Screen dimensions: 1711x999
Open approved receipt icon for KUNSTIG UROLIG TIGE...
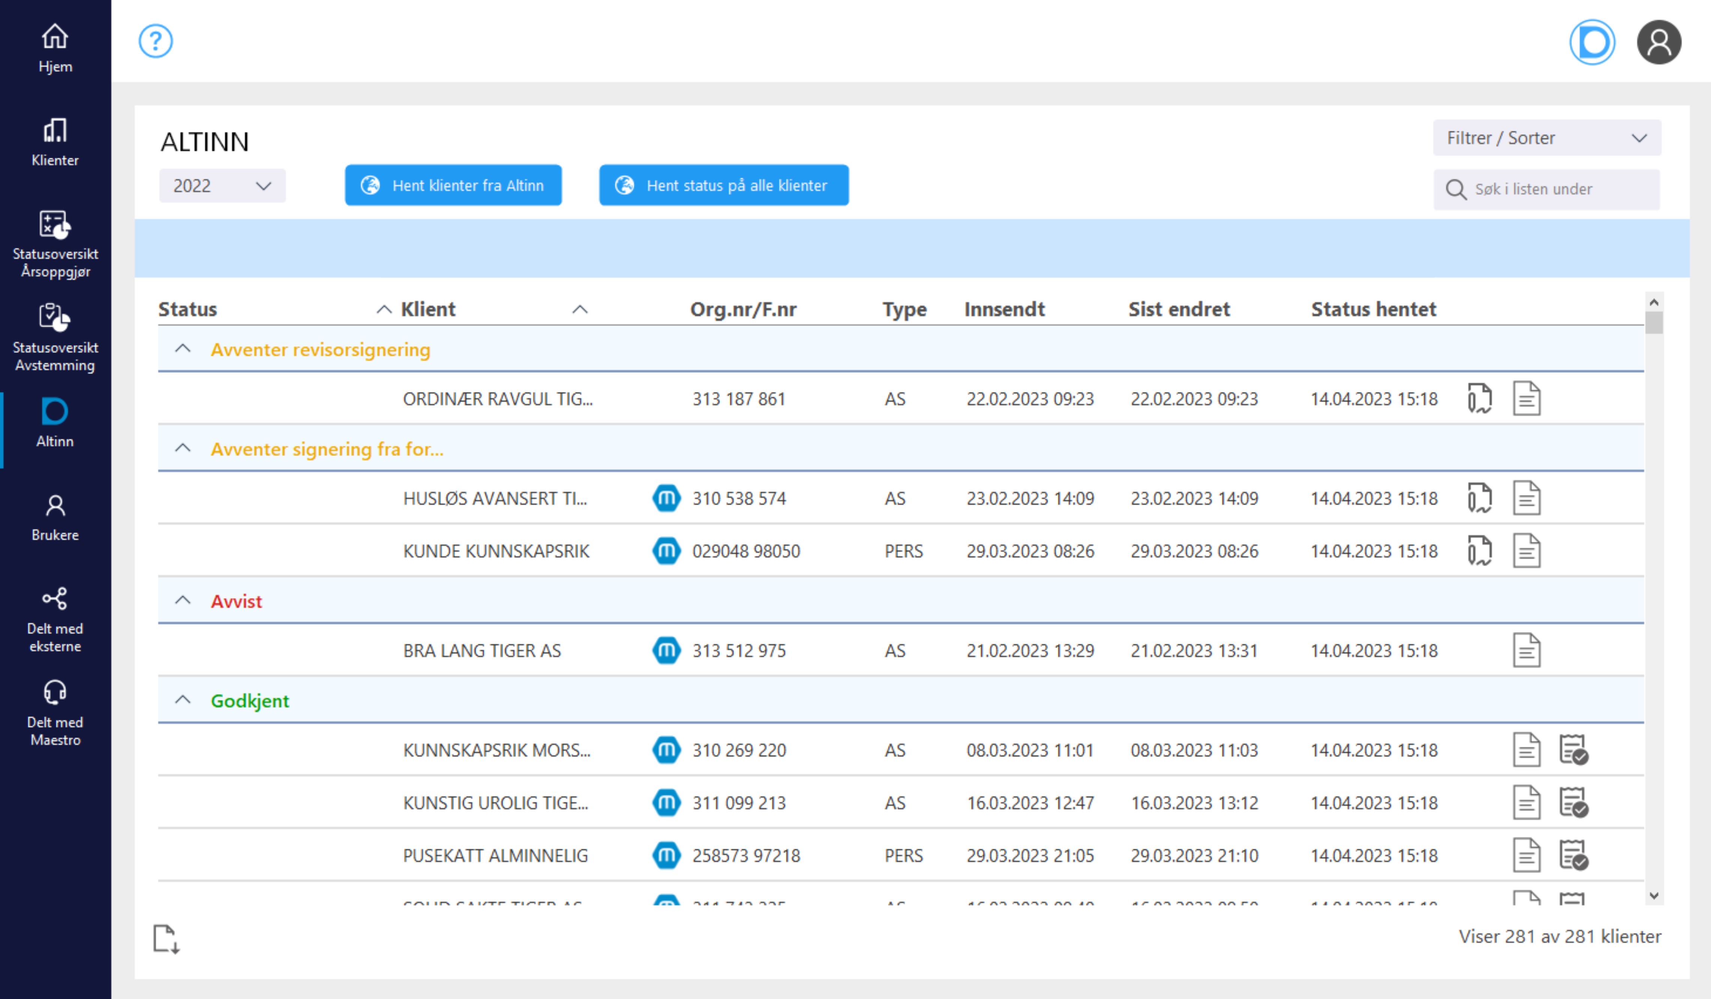pos(1573,802)
